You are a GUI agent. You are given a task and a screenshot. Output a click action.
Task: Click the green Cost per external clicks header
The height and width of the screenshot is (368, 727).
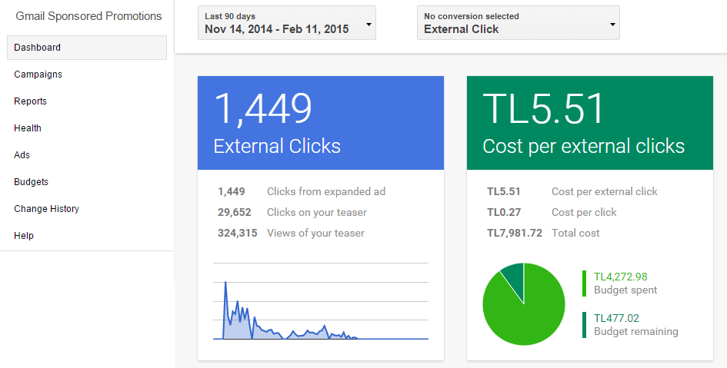[590, 123]
